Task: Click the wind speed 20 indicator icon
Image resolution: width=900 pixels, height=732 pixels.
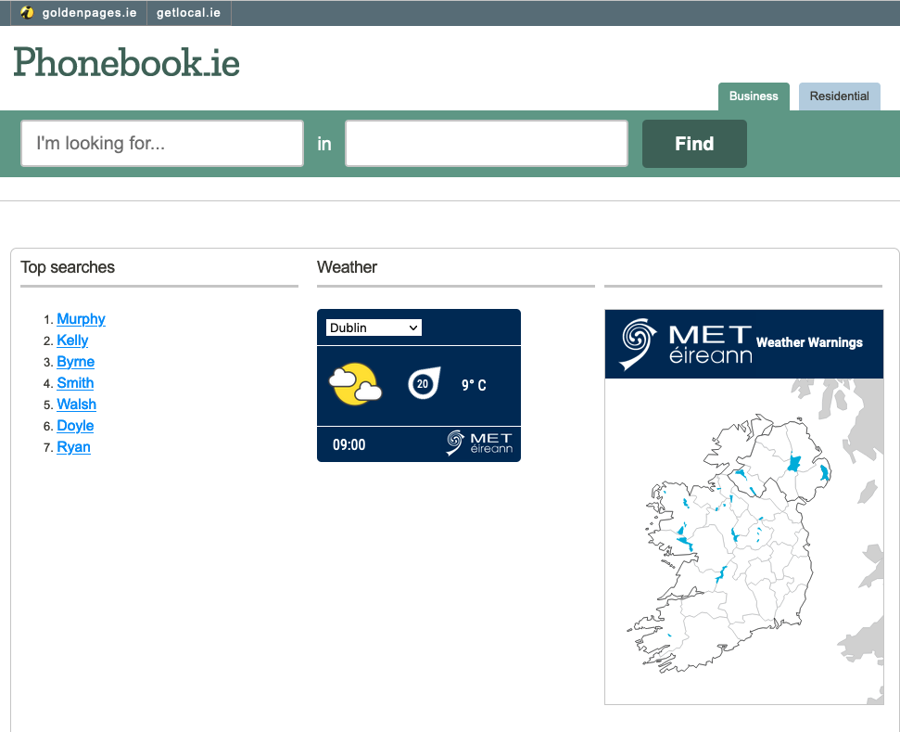Action: pos(423,383)
